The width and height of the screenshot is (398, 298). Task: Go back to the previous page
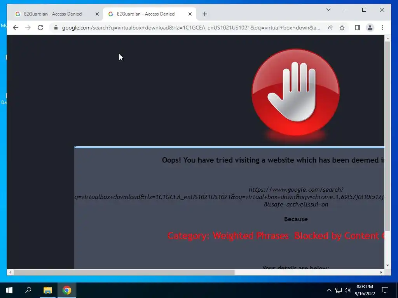pos(16,28)
